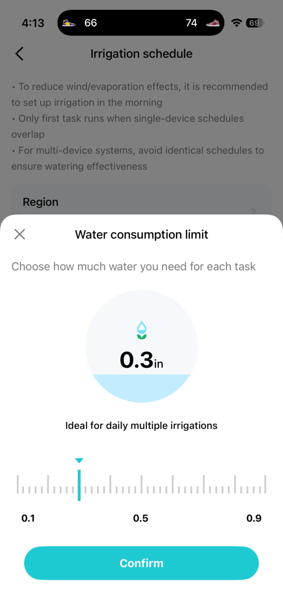Tap the 4:13 time in status bar
The height and width of the screenshot is (615, 283).
tap(33, 23)
